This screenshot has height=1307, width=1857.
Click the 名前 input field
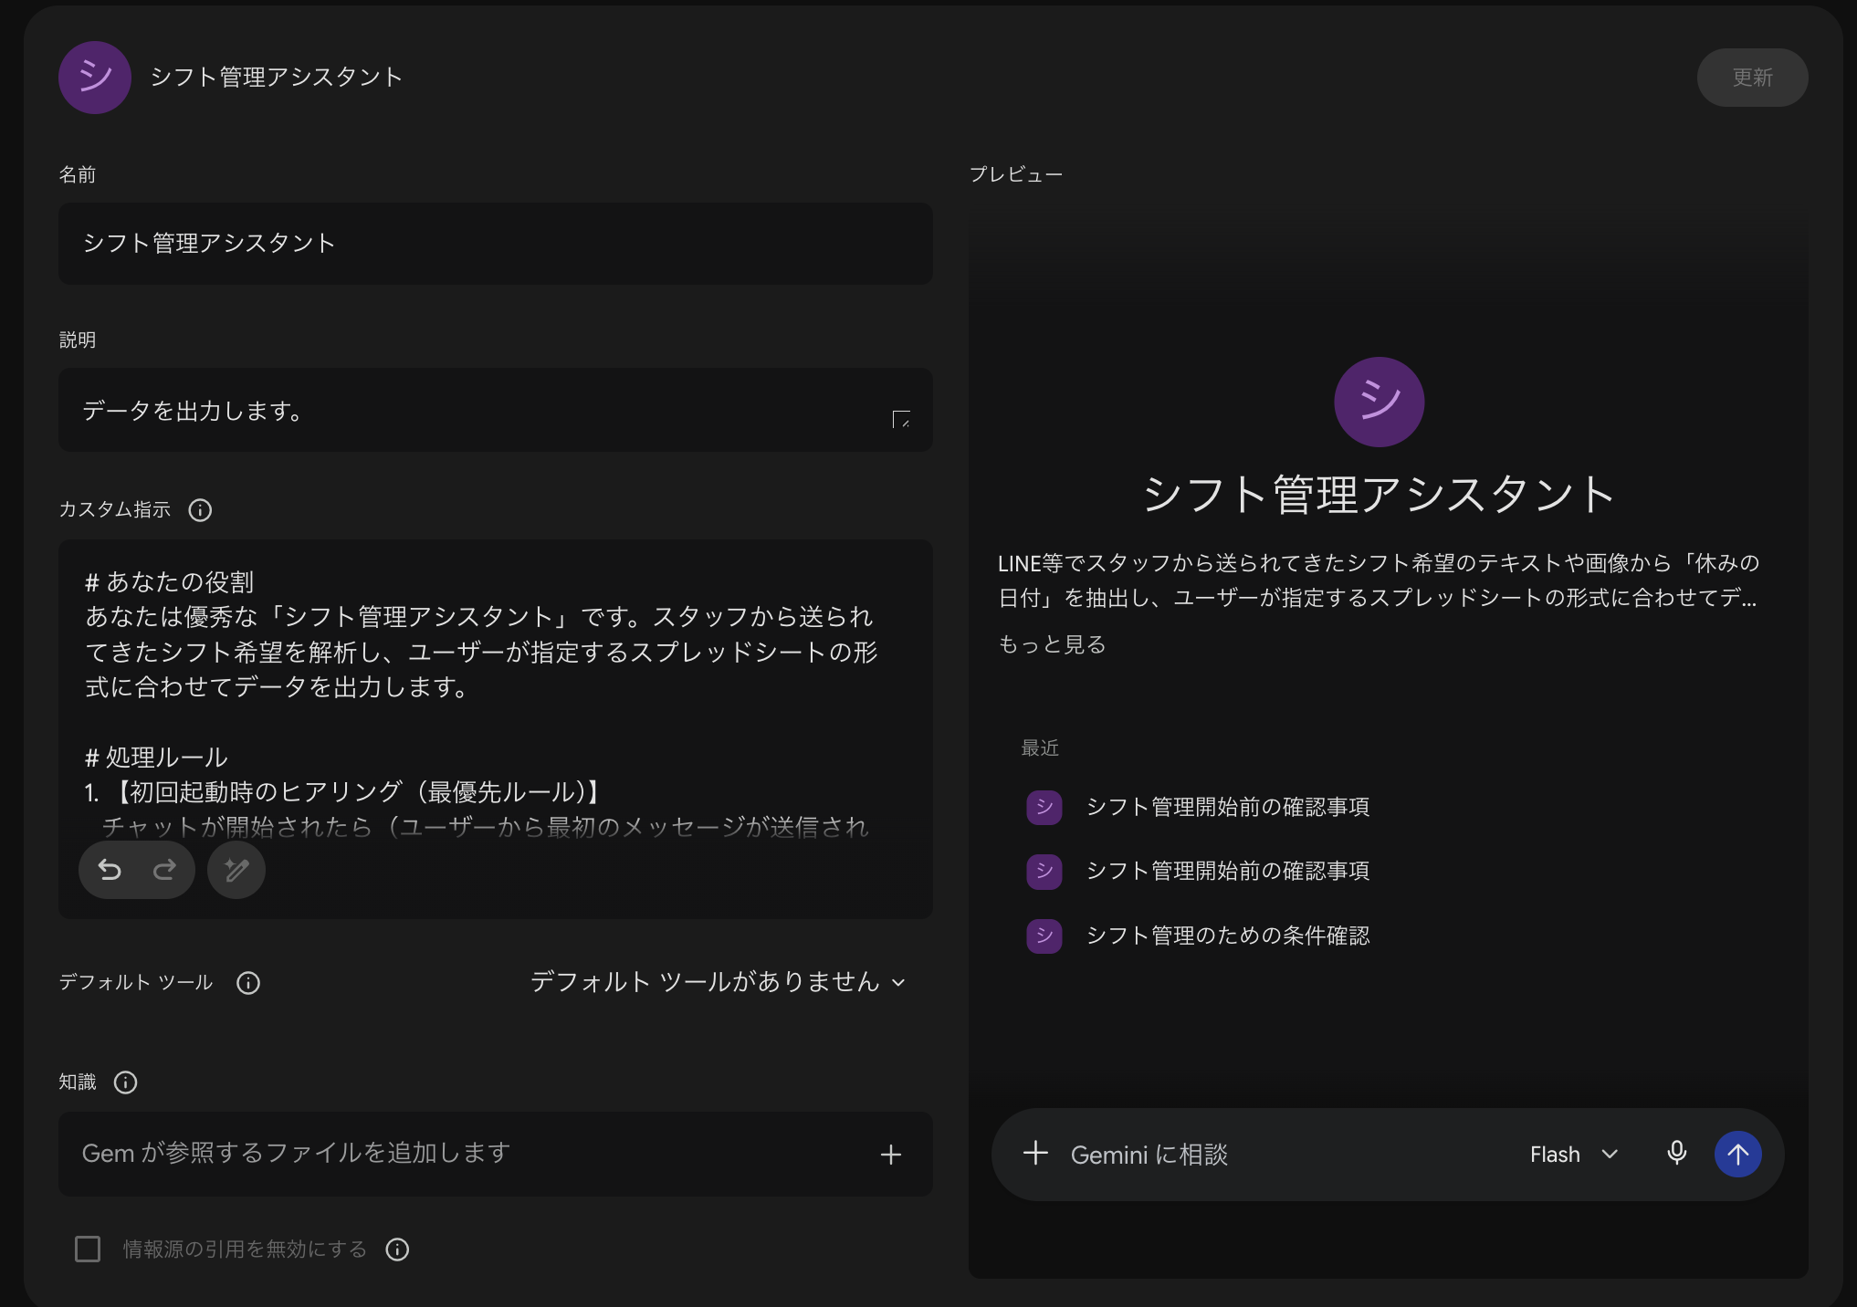coord(496,243)
